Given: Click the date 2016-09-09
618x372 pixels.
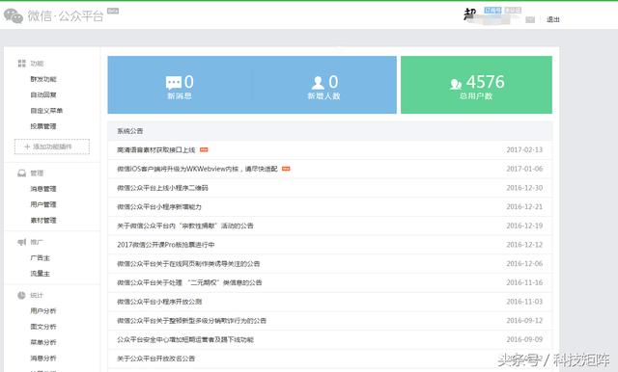Looking at the screenshot, I should 524,339.
